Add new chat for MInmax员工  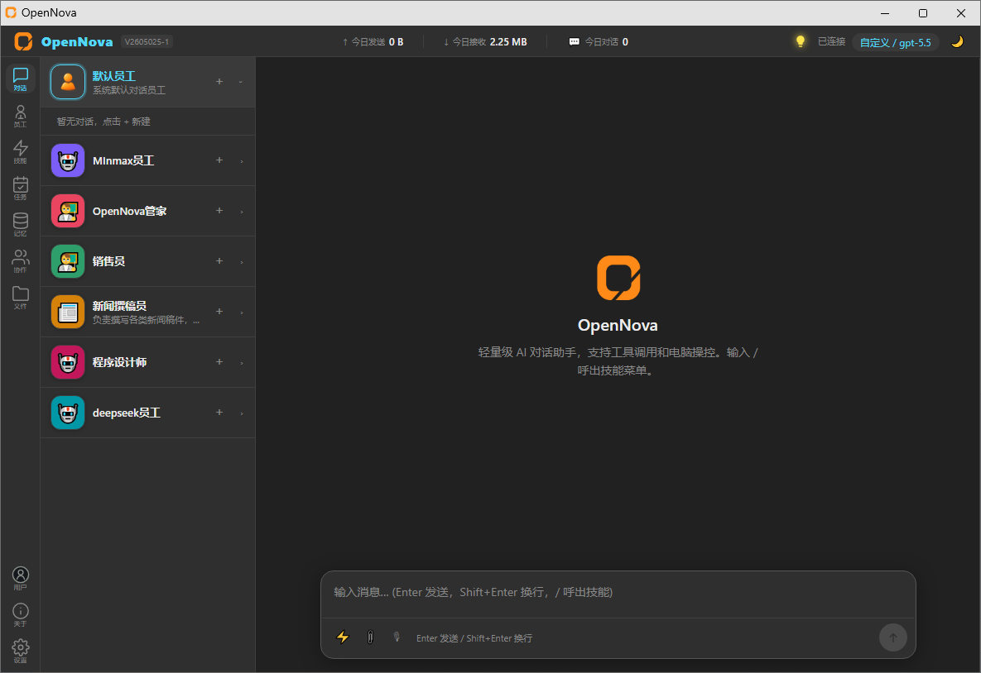[219, 160]
